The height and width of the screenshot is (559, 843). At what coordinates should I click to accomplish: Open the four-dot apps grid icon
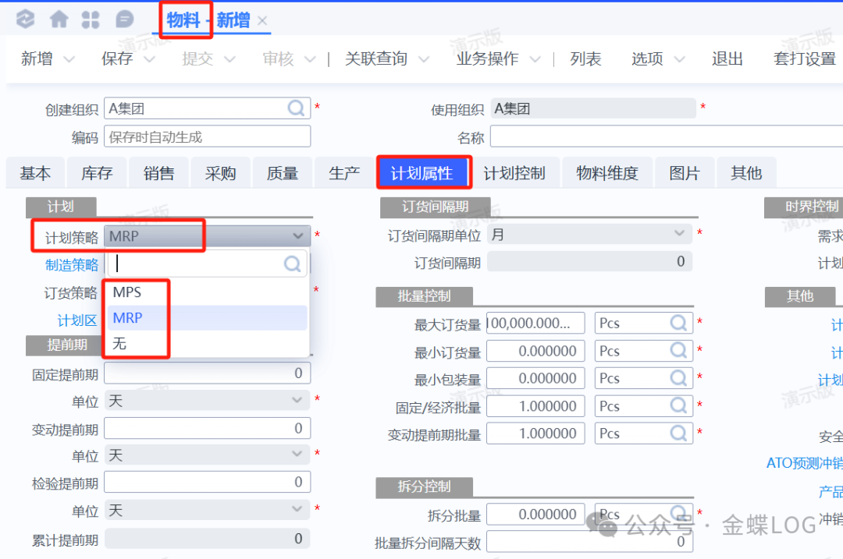[x=91, y=19]
